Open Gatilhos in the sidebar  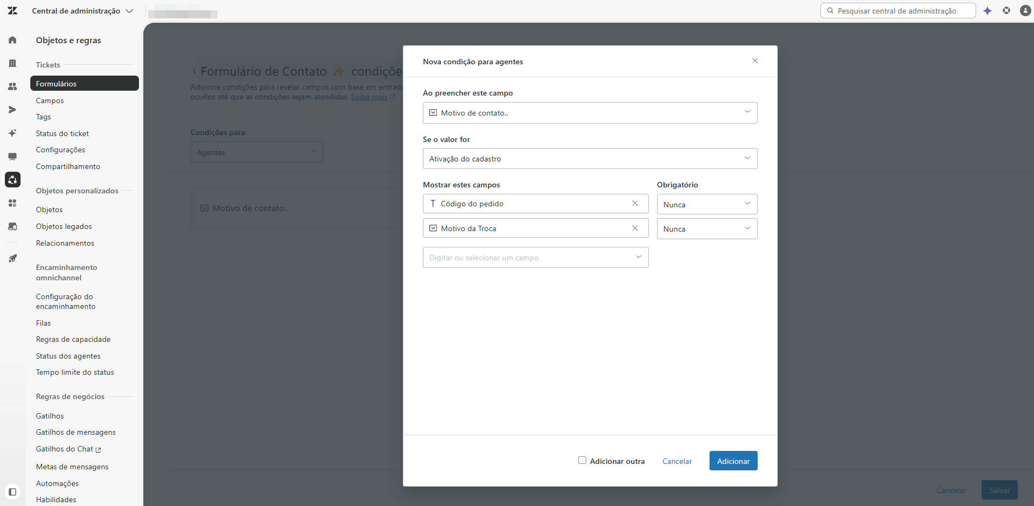[x=50, y=416]
